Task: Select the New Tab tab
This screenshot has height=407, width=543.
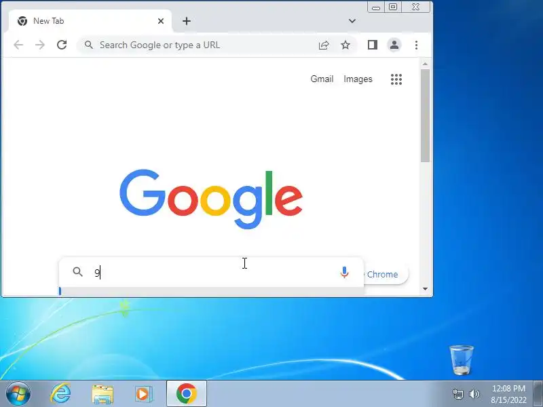Action: (x=90, y=21)
